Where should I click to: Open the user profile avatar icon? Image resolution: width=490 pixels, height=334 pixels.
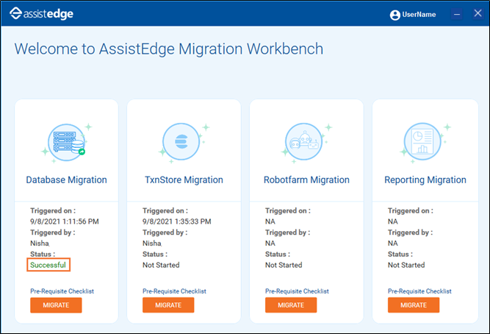tap(394, 15)
